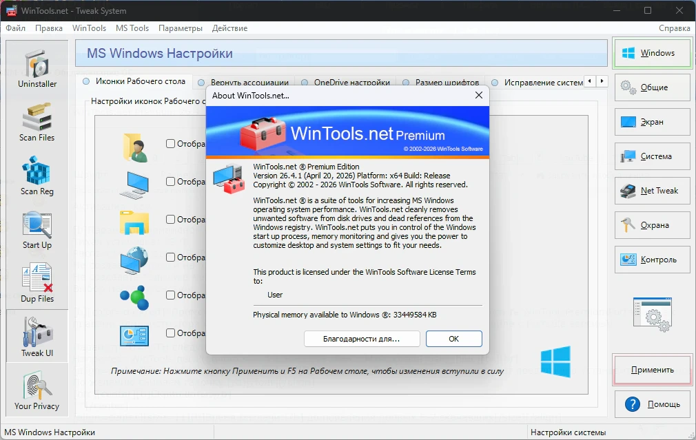Open the Правка menu
Image resolution: width=696 pixels, height=440 pixels.
[x=49, y=28]
